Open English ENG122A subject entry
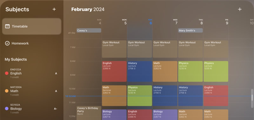 pos(31,73)
